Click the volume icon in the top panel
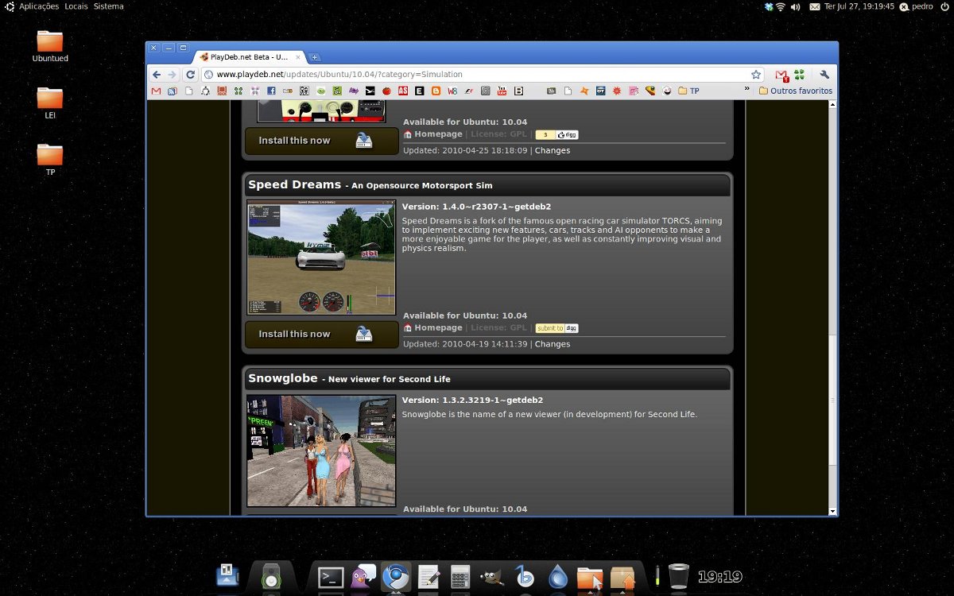954x596 pixels. [x=796, y=6]
